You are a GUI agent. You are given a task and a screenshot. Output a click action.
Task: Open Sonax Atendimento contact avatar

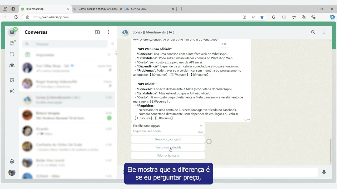[x=125, y=32]
